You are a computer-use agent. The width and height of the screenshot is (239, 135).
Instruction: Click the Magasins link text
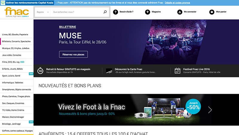[x=156, y=12]
